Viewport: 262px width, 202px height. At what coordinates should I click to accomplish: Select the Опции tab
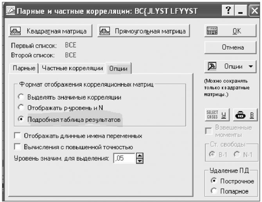pos(118,68)
